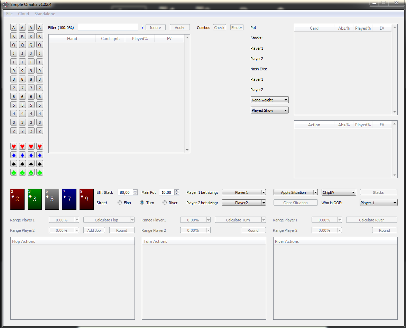Click the Ignore filter button
Image resolution: width=406 pixels, height=328 pixels.
pos(155,27)
